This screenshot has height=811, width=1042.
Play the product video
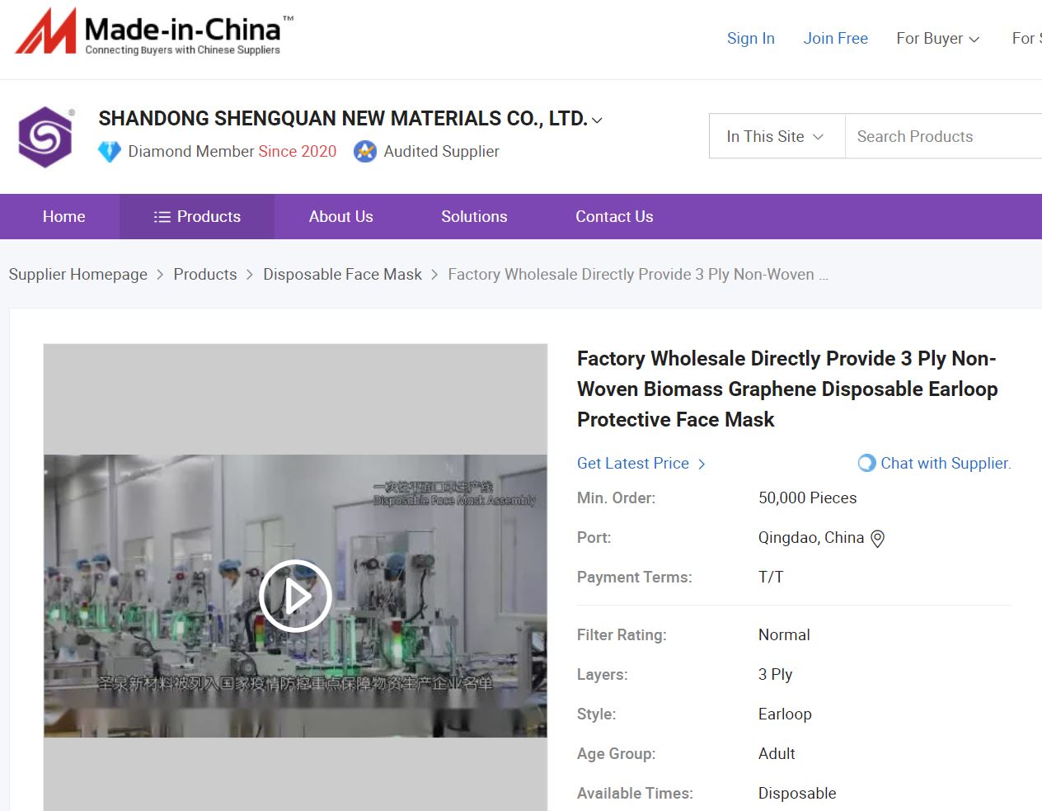click(295, 596)
